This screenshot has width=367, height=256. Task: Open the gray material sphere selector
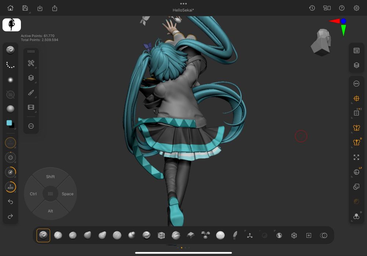(x=10, y=109)
